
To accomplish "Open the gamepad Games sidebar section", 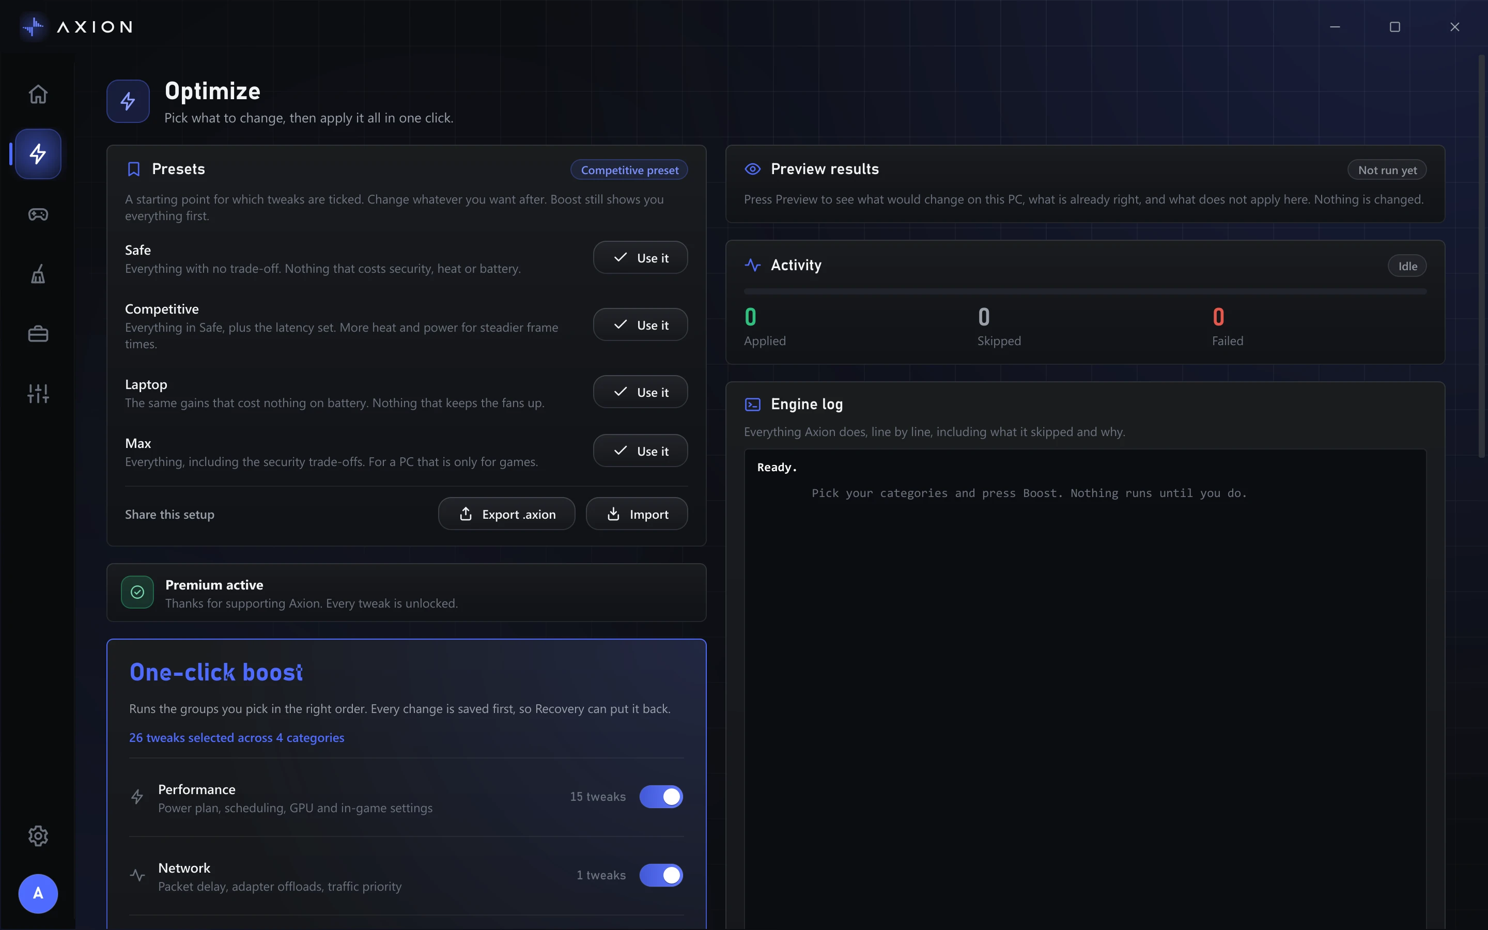I will click(x=38, y=214).
